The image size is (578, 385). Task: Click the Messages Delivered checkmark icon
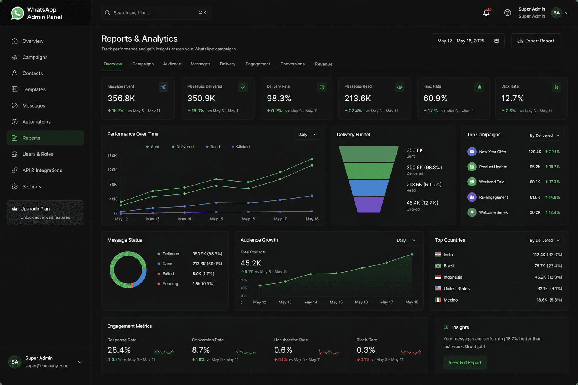pyautogui.click(x=243, y=87)
